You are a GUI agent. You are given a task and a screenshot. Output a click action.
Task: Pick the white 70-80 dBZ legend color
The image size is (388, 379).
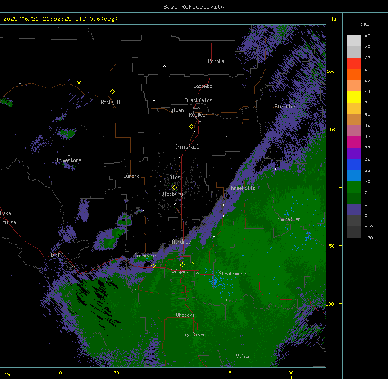coord(354,41)
